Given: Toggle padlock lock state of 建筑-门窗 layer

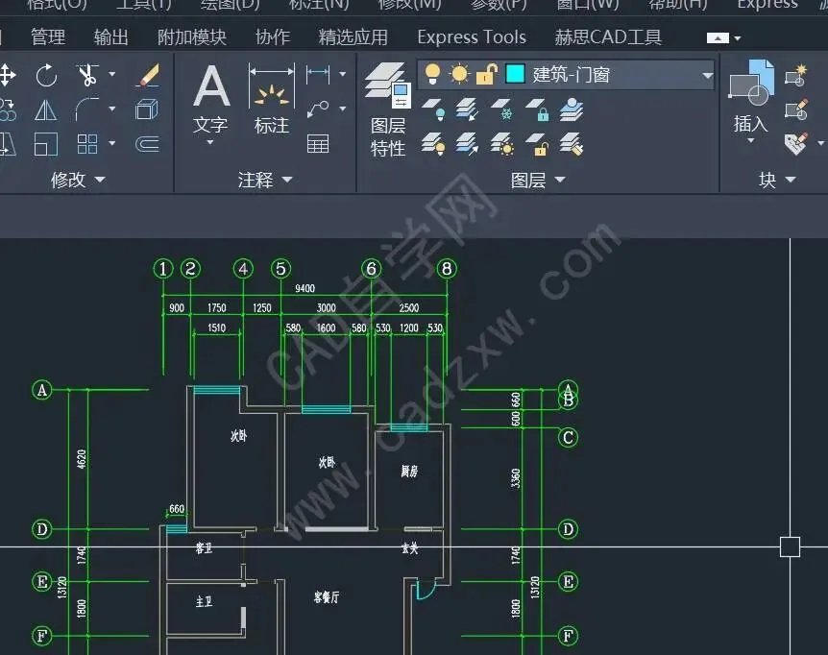Looking at the screenshot, I should (x=486, y=74).
